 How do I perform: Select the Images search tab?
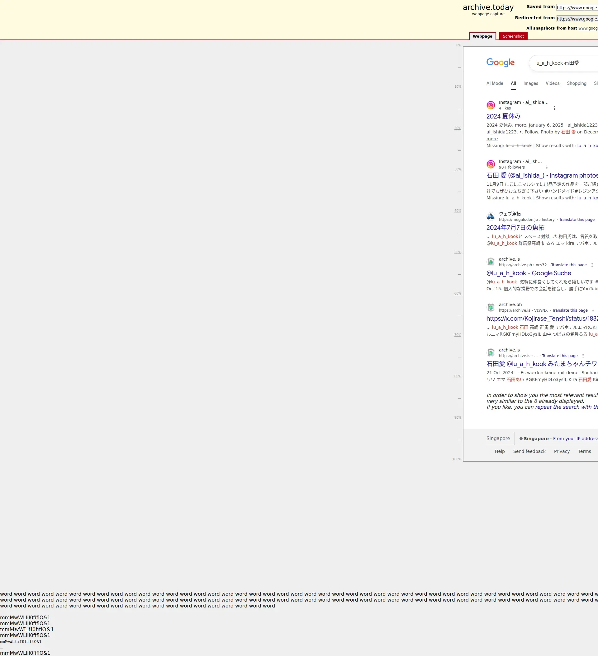tap(530, 84)
